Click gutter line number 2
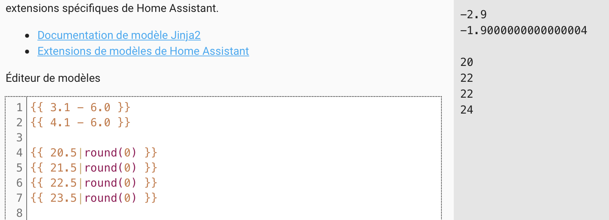 19,123
